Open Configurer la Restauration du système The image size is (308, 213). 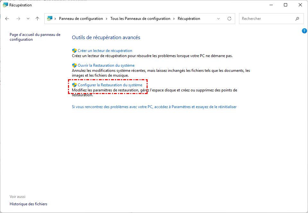110,85
